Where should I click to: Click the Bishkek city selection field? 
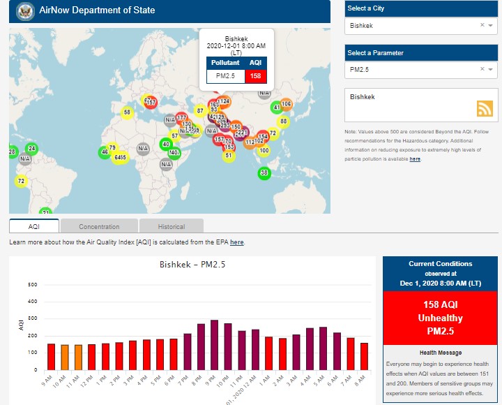coord(411,26)
